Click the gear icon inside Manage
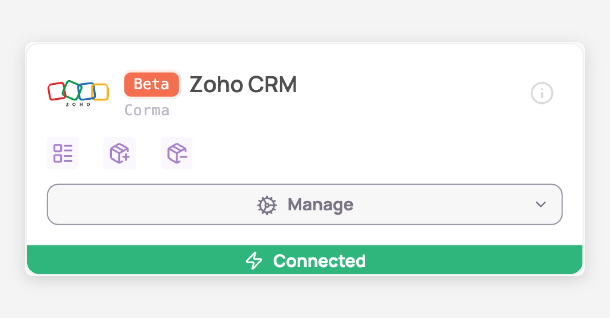This screenshot has height=318, width=610. click(x=267, y=205)
